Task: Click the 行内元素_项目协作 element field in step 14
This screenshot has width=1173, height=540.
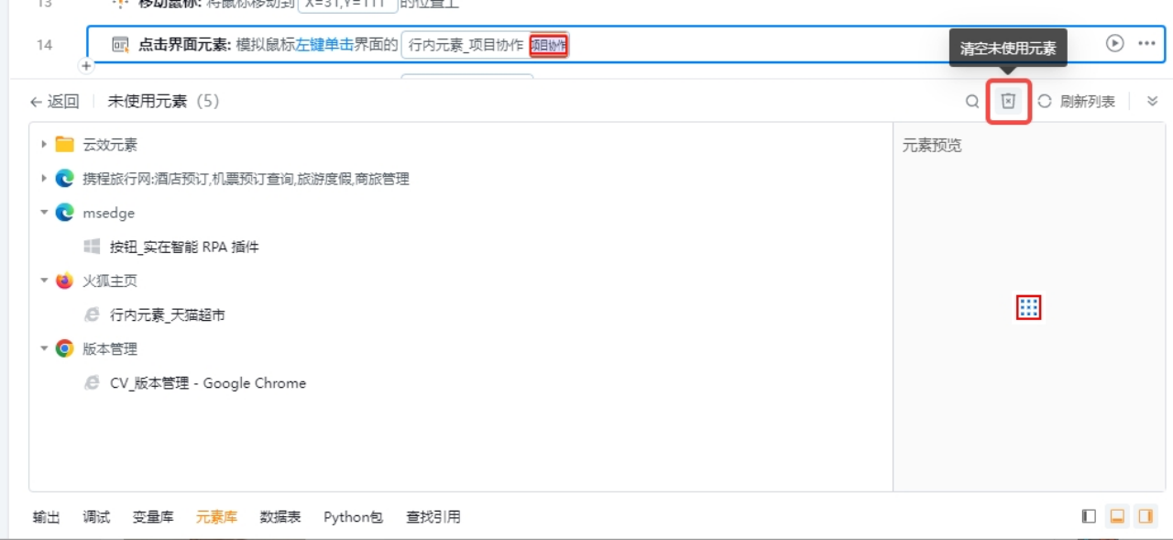Action: coord(466,45)
